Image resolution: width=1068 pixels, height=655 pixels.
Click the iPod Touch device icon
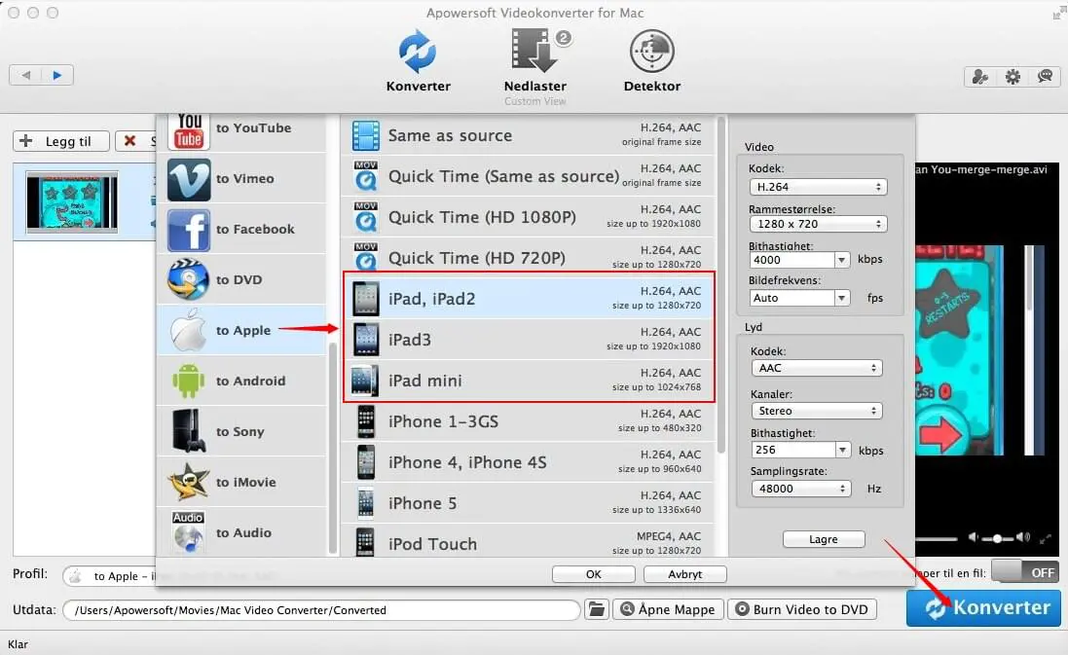pyautogui.click(x=365, y=543)
